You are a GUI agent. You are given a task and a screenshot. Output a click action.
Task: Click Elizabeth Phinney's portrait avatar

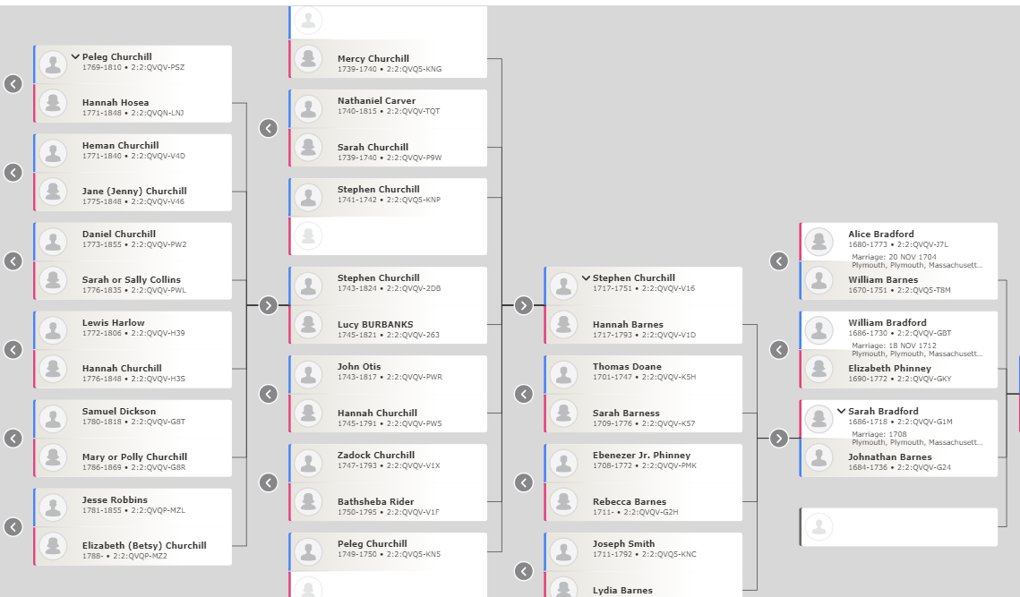(x=819, y=369)
